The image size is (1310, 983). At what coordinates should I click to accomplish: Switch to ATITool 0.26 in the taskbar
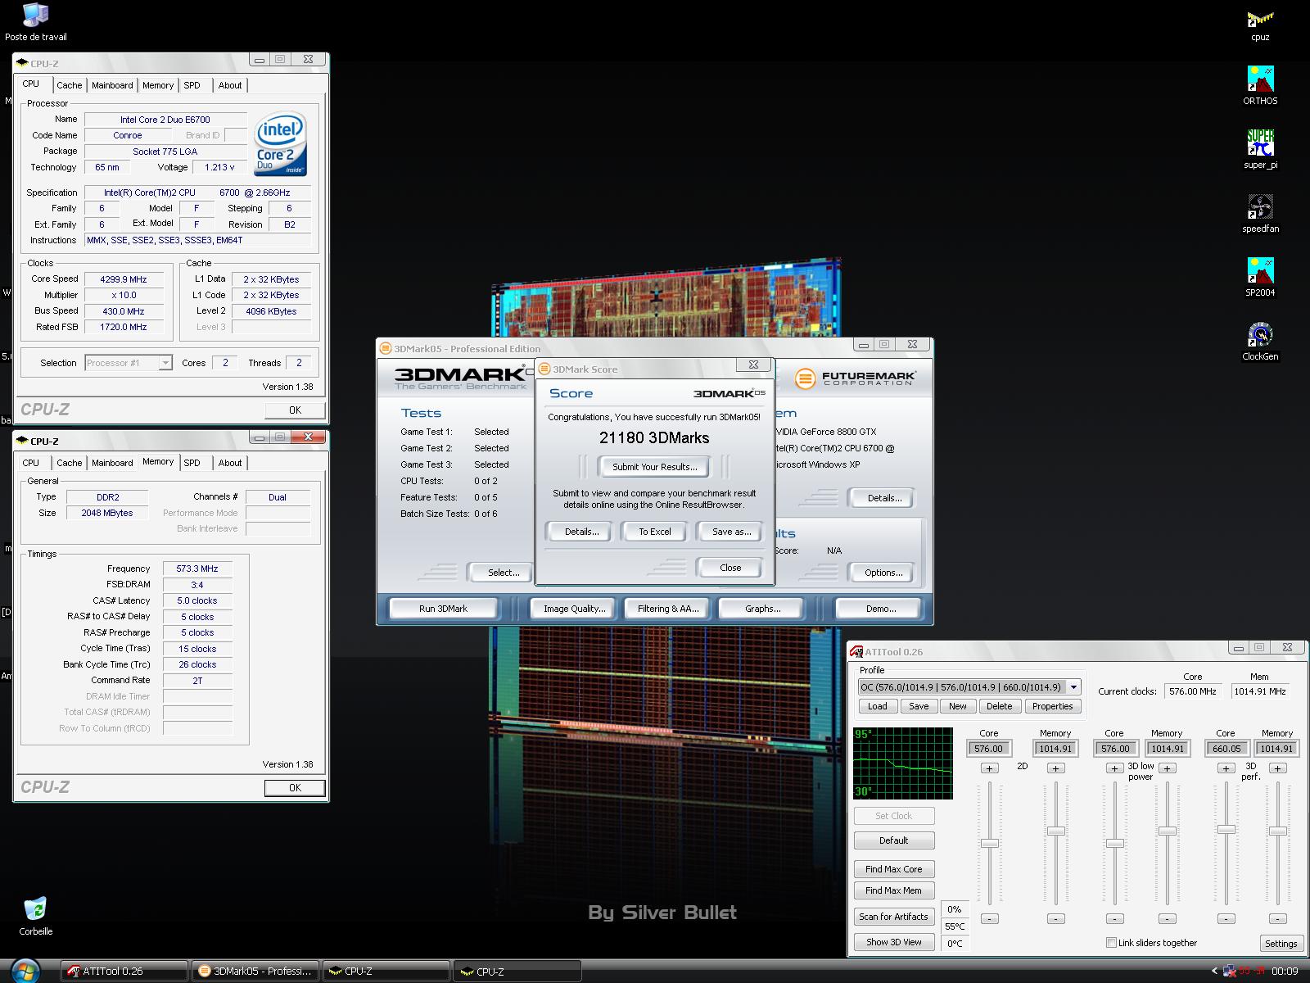click(x=124, y=972)
